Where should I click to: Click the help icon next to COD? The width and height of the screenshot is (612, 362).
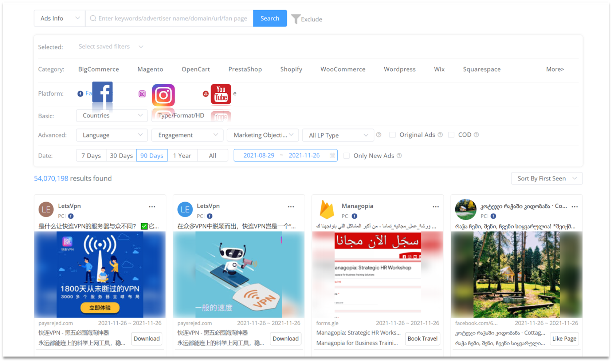coord(476,135)
